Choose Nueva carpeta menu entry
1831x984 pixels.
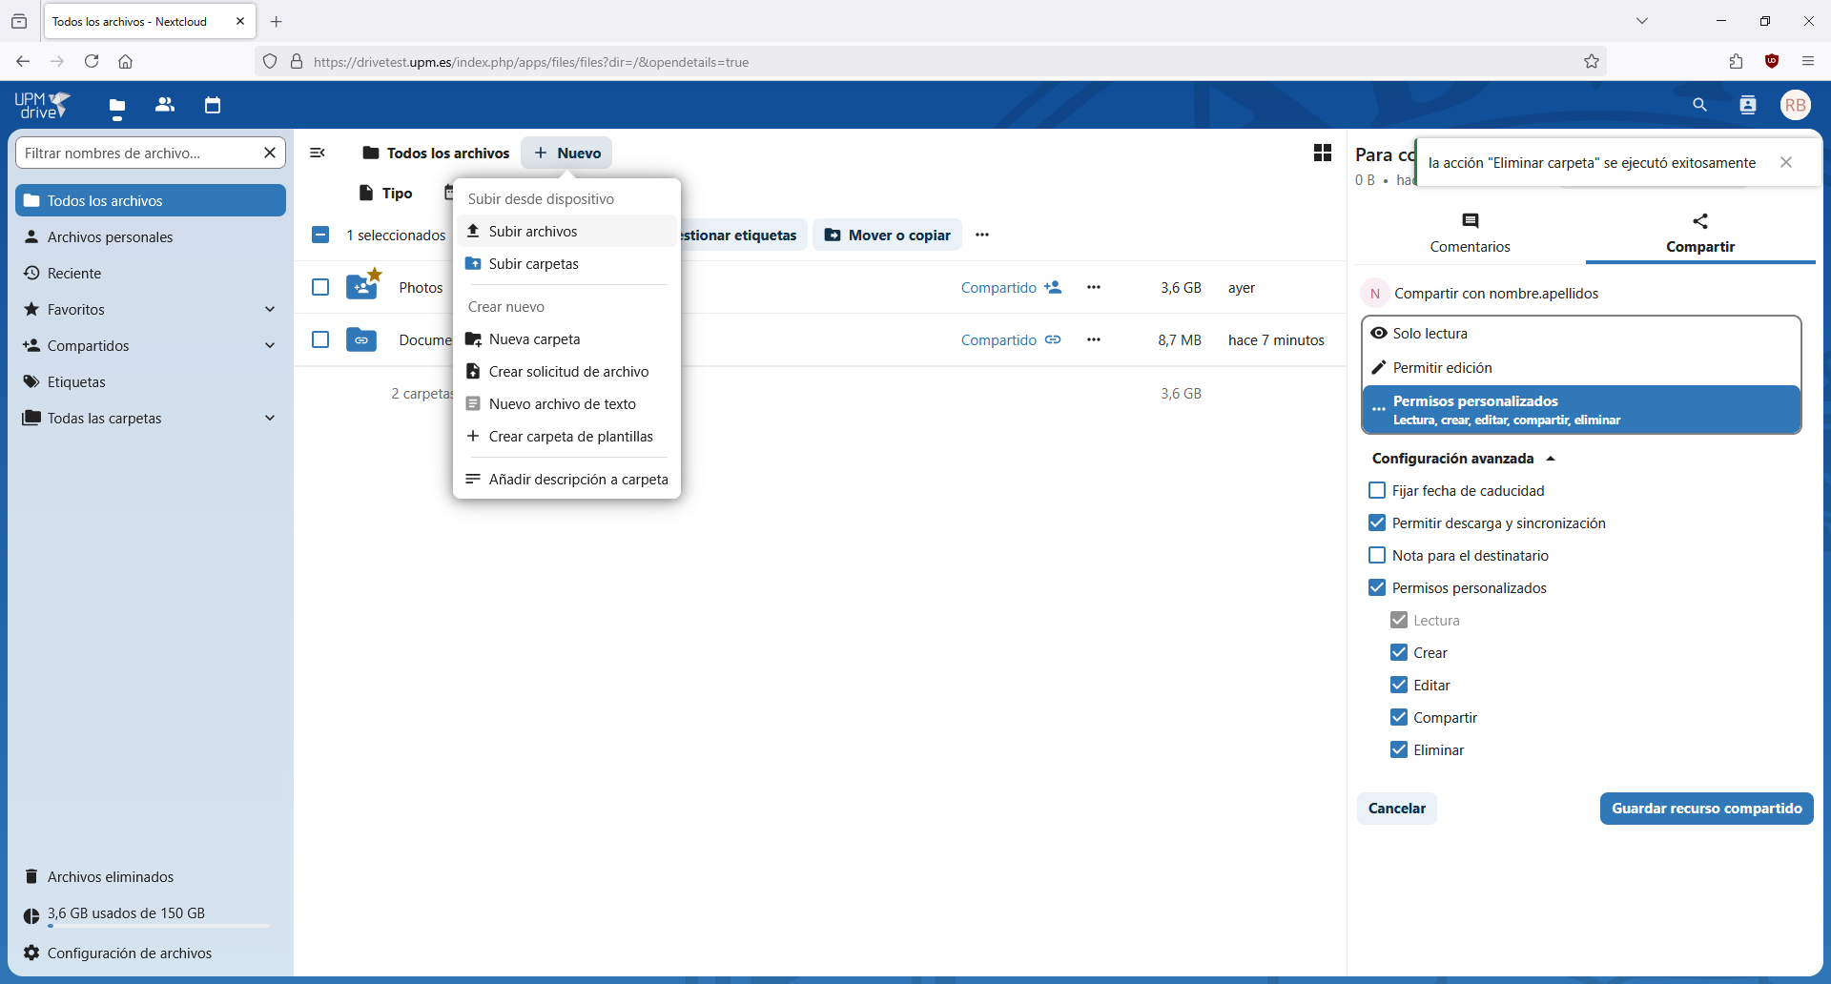[566, 338]
